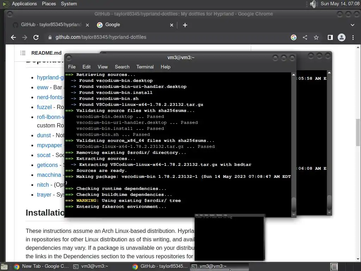Go back in Chrome history
361x271 pixels.
[13, 37]
